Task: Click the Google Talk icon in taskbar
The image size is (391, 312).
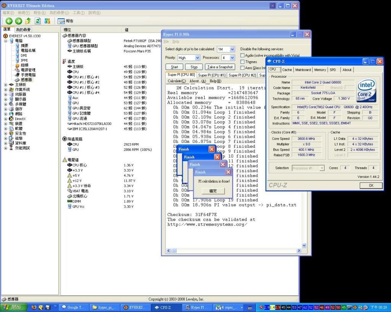Action: [x=74, y=307]
